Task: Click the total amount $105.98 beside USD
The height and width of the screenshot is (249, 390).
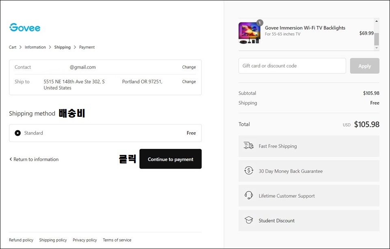Action: pos(366,124)
